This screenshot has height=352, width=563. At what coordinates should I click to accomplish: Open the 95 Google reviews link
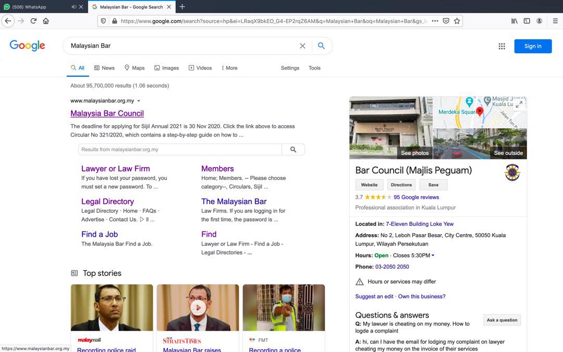[x=416, y=197]
